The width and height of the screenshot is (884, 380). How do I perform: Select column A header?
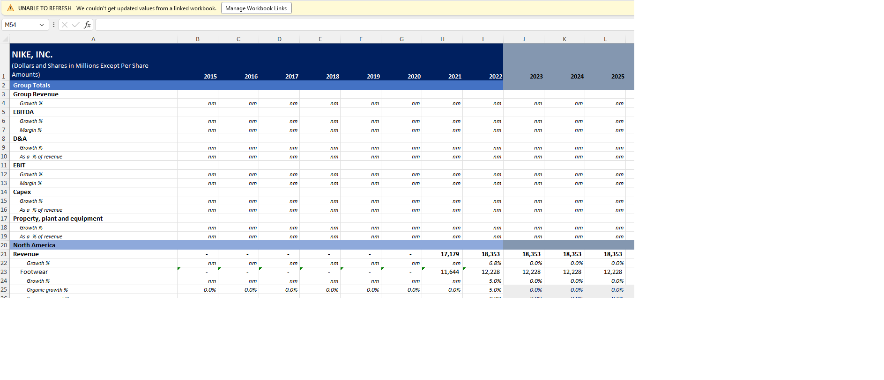click(94, 39)
